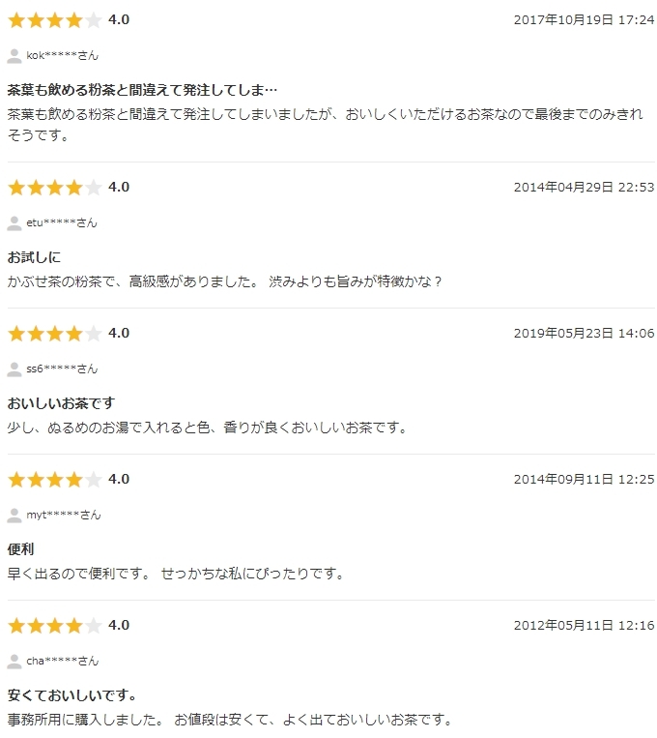Click the truncated title 茶葉も飲める粉茶と間違えて発注してしま…
This screenshot has width=657, height=738.
tap(142, 90)
